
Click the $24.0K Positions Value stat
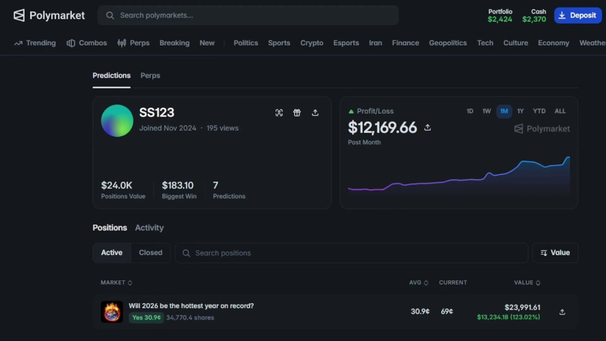(x=123, y=190)
